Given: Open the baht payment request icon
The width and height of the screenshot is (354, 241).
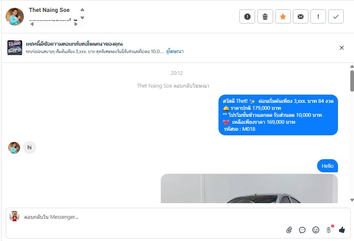Looking at the screenshot, I should (x=329, y=230).
